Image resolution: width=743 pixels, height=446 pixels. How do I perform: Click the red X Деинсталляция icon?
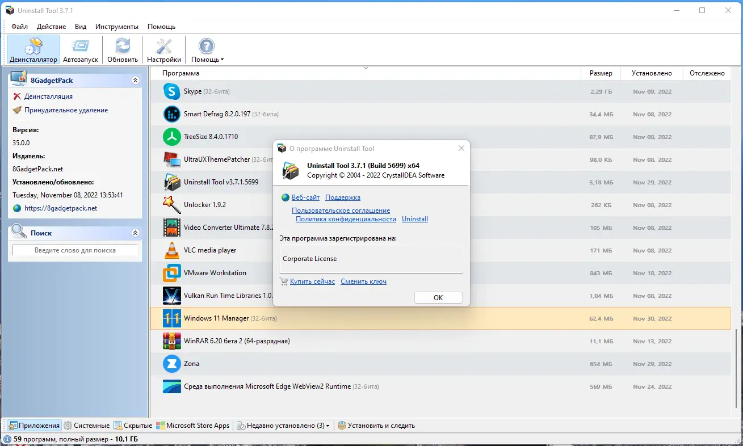click(17, 96)
